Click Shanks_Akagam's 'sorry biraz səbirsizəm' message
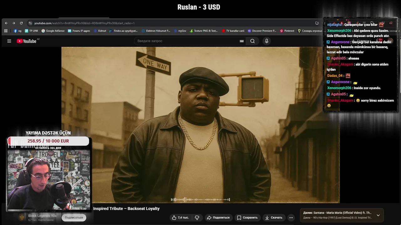Image resolution: width=401 pixels, height=225 pixels. pyautogui.click(x=360, y=102)
